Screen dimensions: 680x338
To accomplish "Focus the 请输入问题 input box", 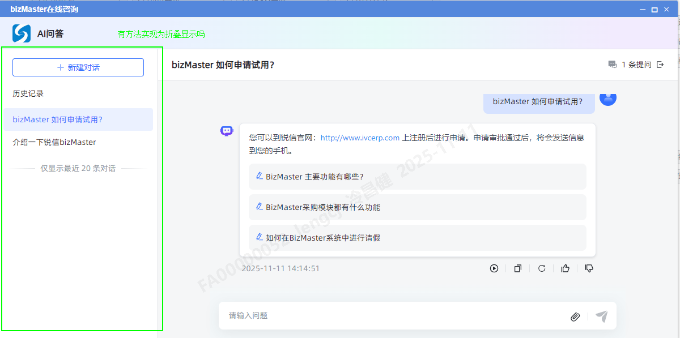I will point(391,316).
